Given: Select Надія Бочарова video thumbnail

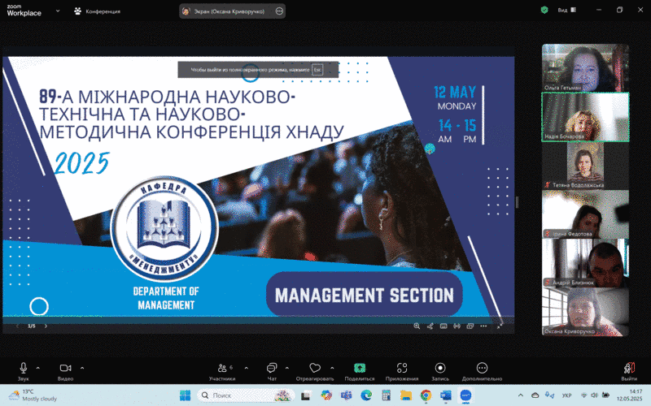Looking at the screenshot, I should (585, 117).
